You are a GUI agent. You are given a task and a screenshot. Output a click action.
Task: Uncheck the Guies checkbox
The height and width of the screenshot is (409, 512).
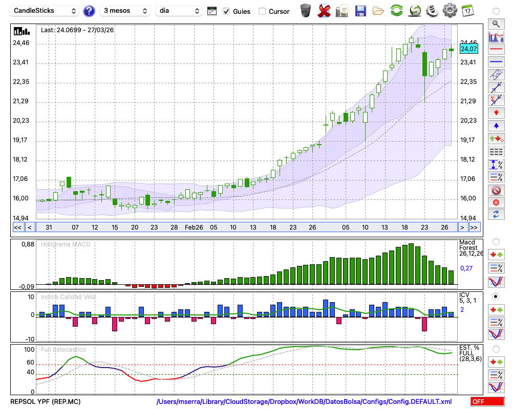(x=226, y=11)
